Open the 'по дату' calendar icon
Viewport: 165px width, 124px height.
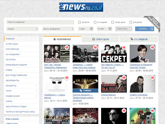click(110, 29)
